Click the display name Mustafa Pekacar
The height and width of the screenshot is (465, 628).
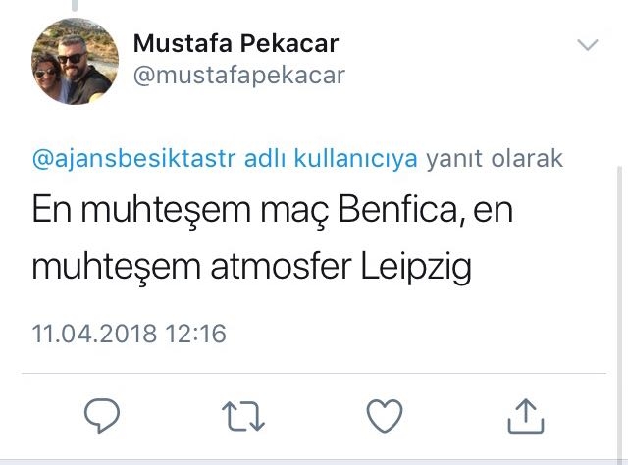tap(235, 44)
